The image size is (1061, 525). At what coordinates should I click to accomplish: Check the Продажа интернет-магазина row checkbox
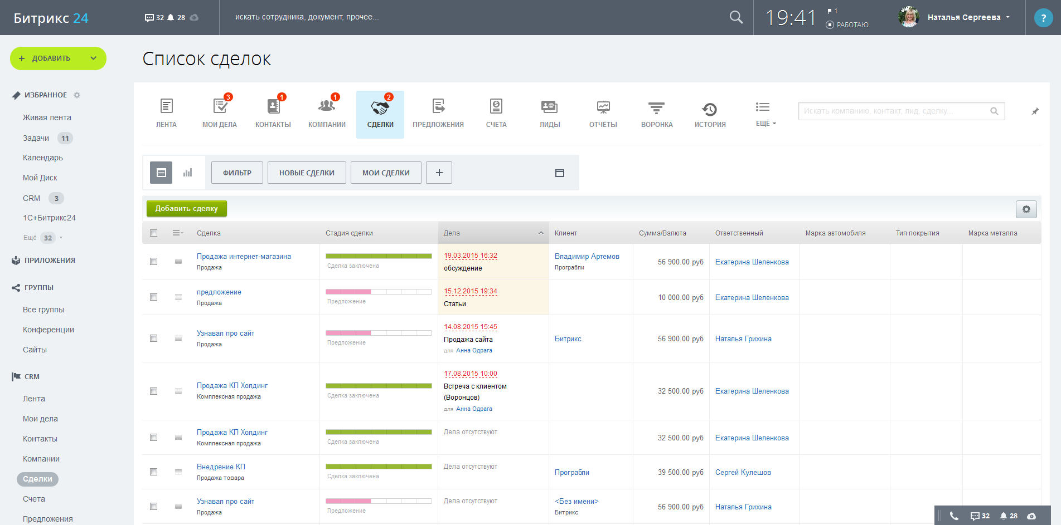click(154, 262)
